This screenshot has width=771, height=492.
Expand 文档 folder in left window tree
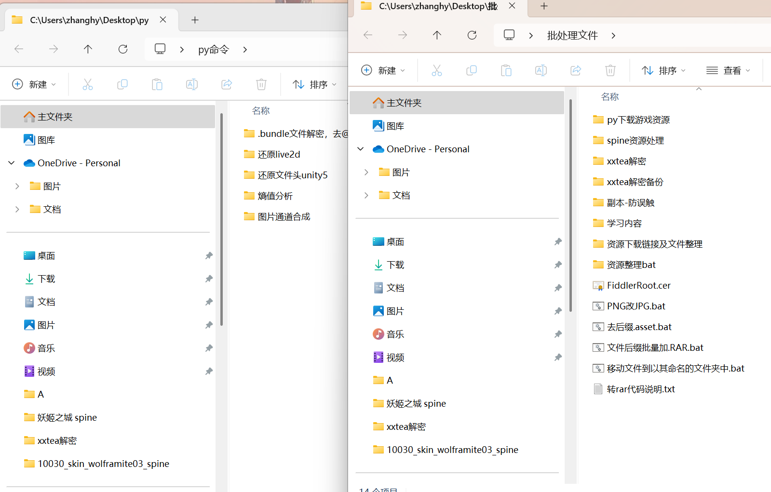17,209
